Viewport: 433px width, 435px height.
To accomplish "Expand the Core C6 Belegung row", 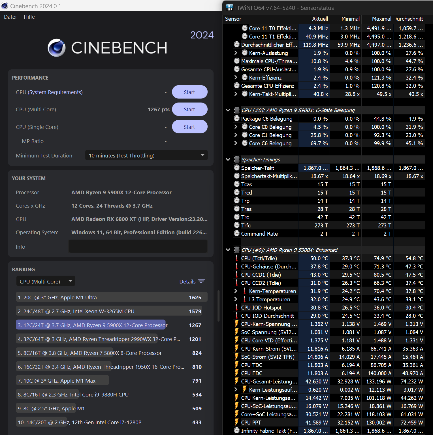I will 236,143.
